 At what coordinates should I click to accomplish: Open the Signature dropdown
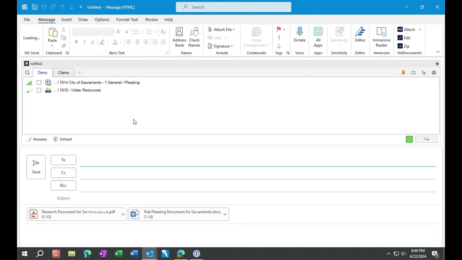[220, 46]
